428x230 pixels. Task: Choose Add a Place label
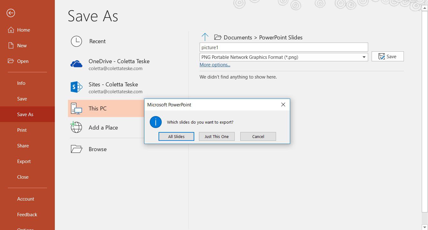[x=103, y=128]
